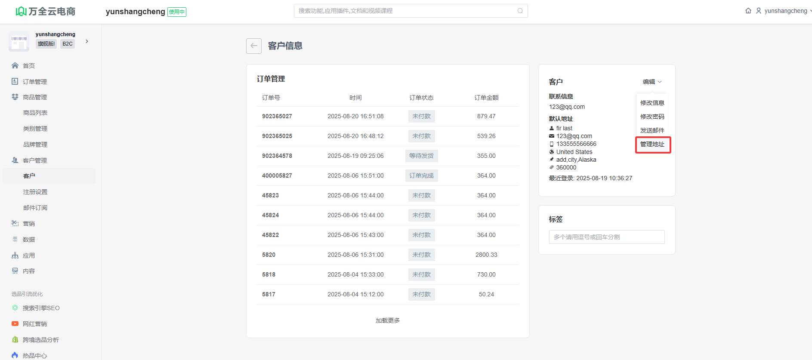Open order number 902365027
The image size is (812, 360).
click(x=277, y=116)
